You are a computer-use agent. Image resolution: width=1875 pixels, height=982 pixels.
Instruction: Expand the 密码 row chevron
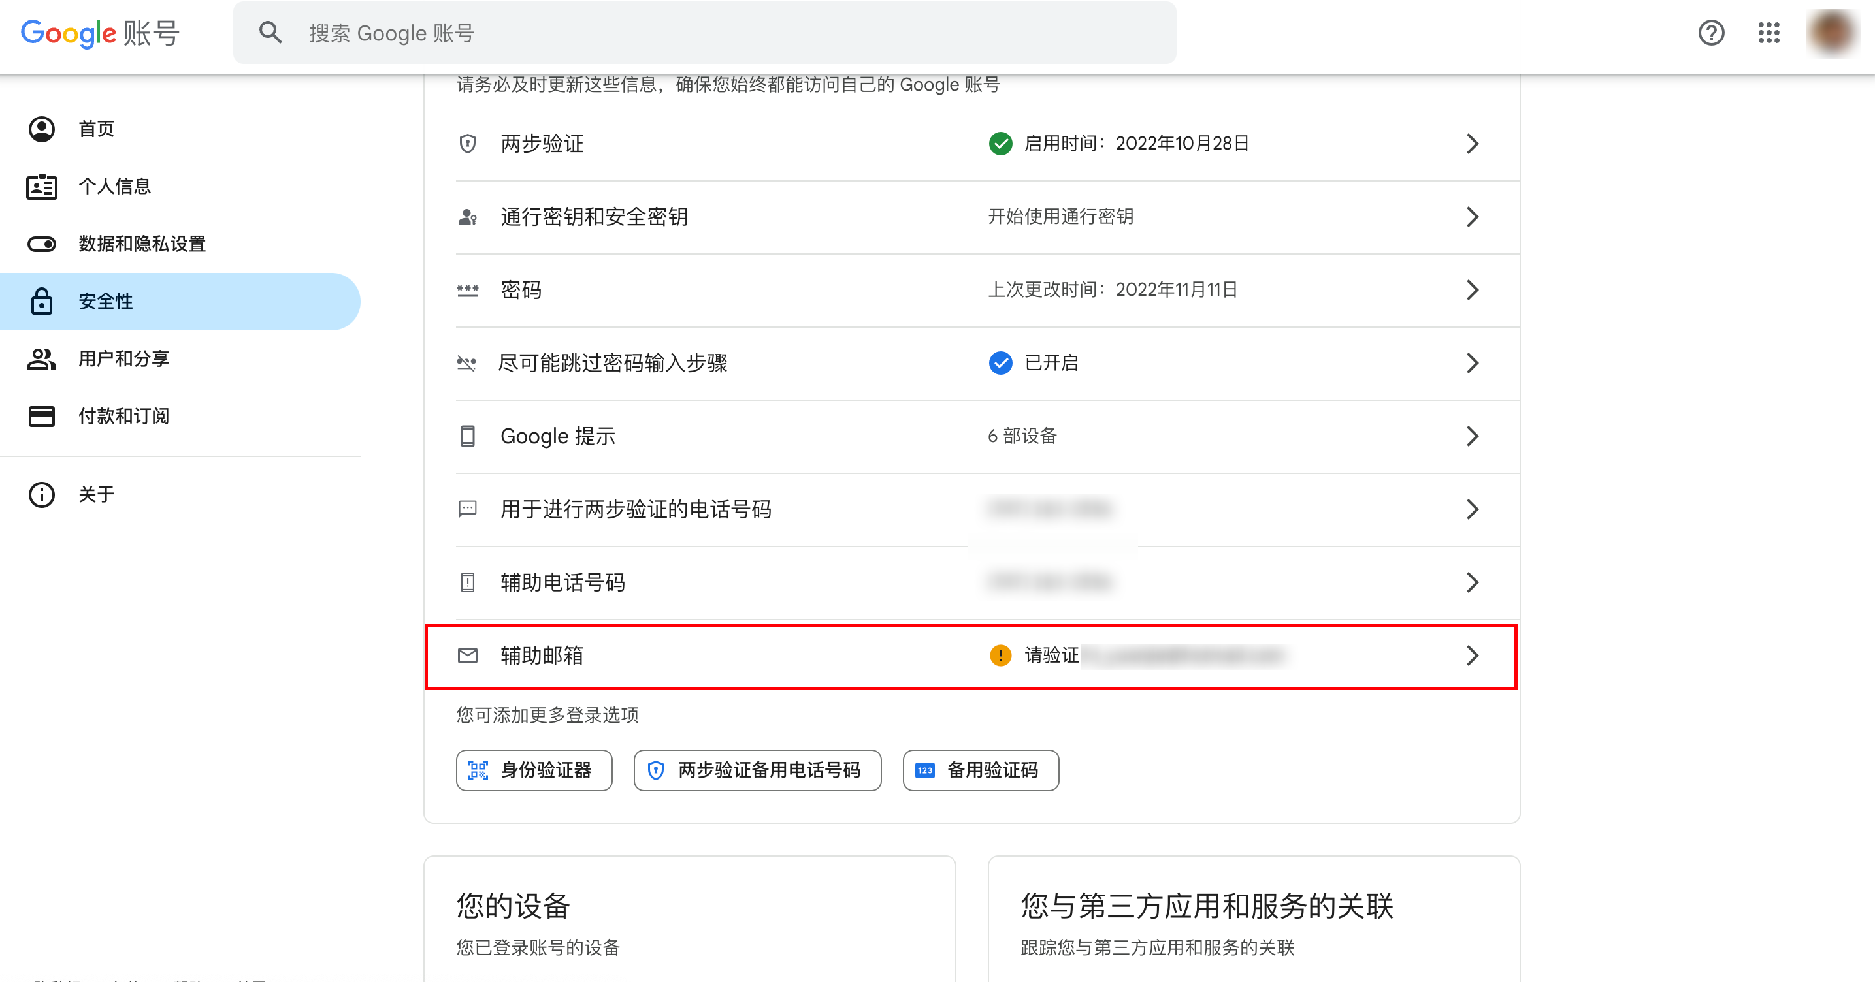click(1472, 291)
